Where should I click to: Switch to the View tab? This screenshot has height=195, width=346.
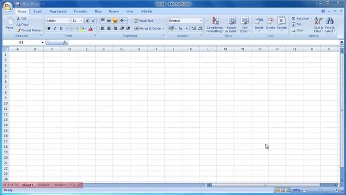(x=130, y=11)
